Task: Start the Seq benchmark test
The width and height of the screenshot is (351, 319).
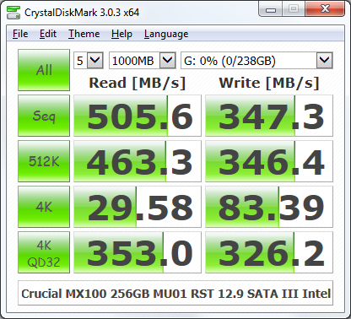Action: 44,116
